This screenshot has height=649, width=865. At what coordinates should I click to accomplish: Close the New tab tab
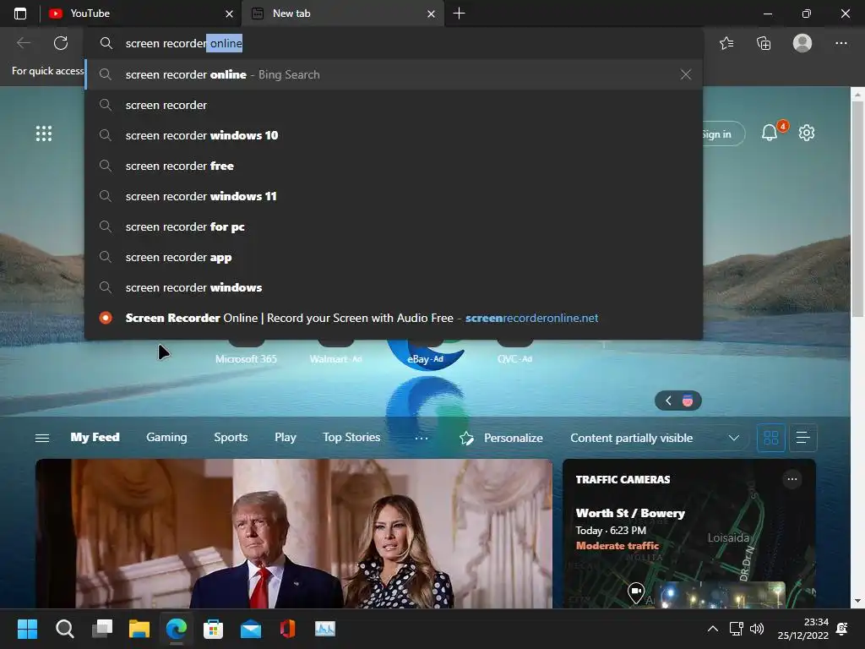click(x=431, y=14)
